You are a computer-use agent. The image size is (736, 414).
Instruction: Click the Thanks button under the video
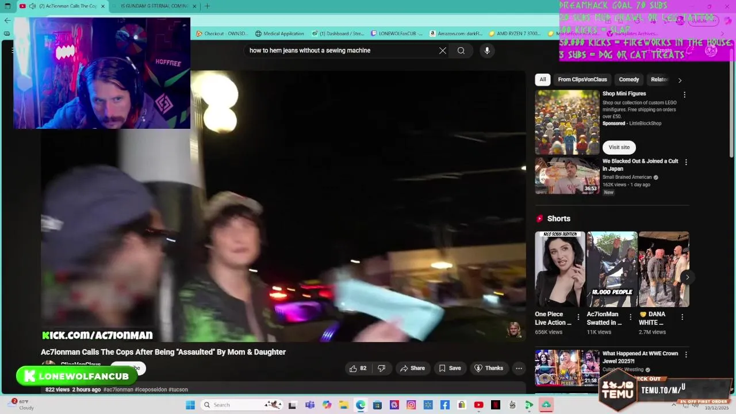tap(488, 368)
